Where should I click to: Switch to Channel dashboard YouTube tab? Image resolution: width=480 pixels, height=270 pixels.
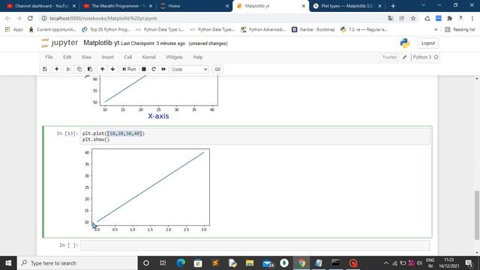[x=41, y=6]
